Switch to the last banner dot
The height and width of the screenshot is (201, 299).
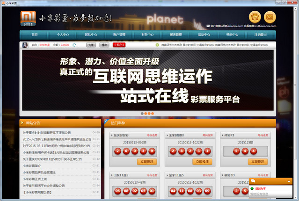coord(153,114)
